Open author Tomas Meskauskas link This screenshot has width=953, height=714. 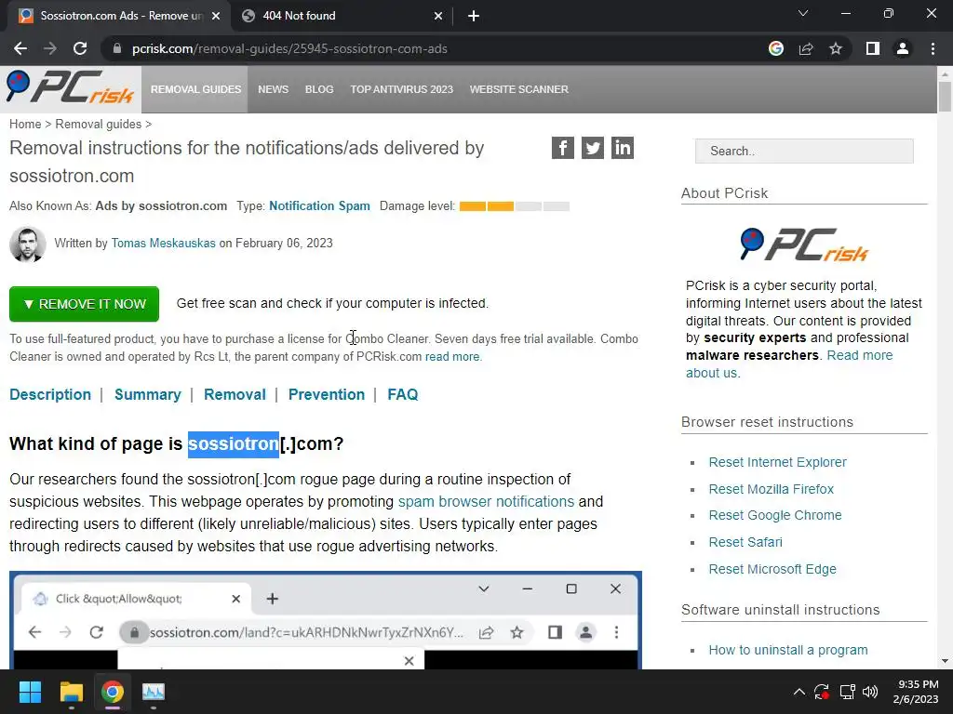coord(164,243)
